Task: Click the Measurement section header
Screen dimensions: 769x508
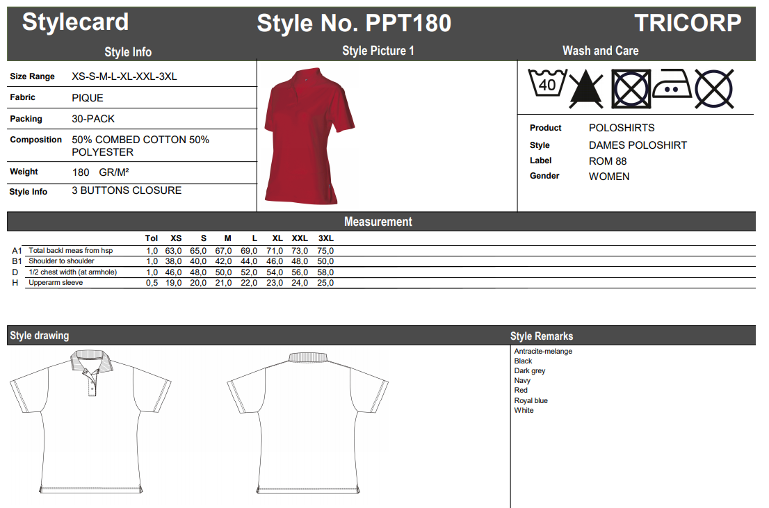Action: pyautogui.click(x=378, y=222)
